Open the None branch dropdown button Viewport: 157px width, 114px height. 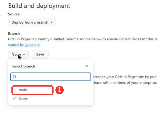18,54
